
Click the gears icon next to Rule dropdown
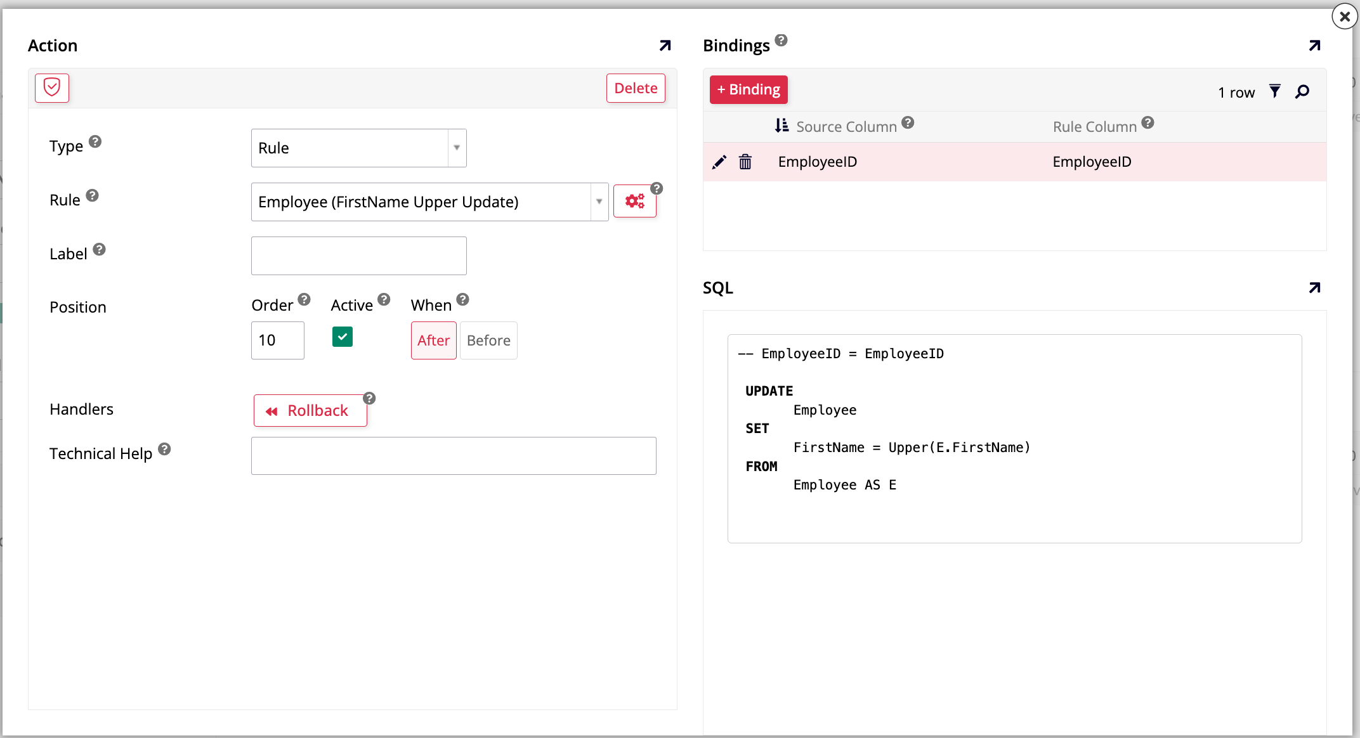pyautogui.click(x=634, y=202)
